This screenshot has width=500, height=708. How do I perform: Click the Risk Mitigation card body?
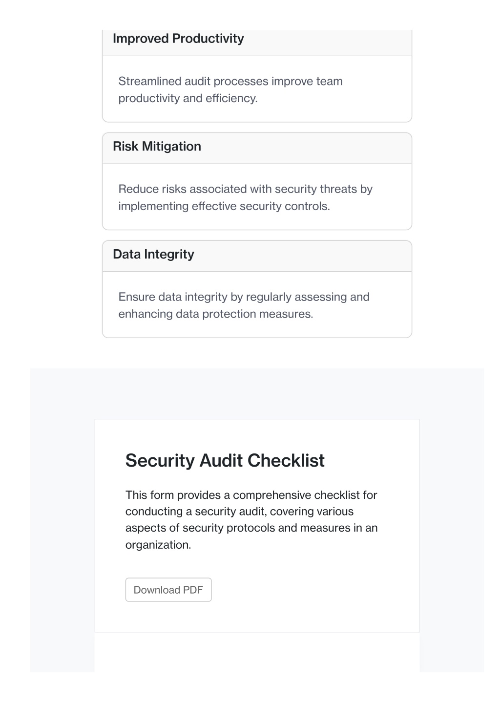coord(257,197)
